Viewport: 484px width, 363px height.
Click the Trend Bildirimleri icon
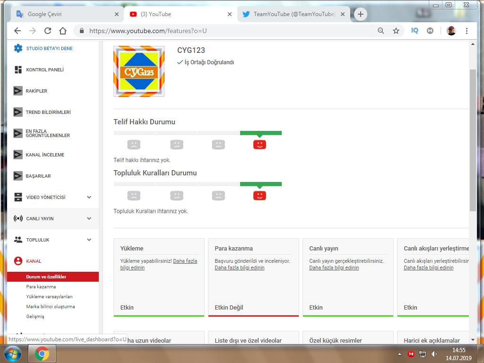pos(18,112)
